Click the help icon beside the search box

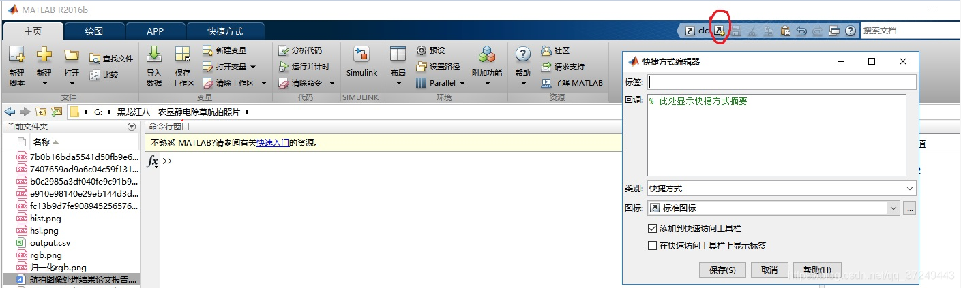(x=851, y=31)
